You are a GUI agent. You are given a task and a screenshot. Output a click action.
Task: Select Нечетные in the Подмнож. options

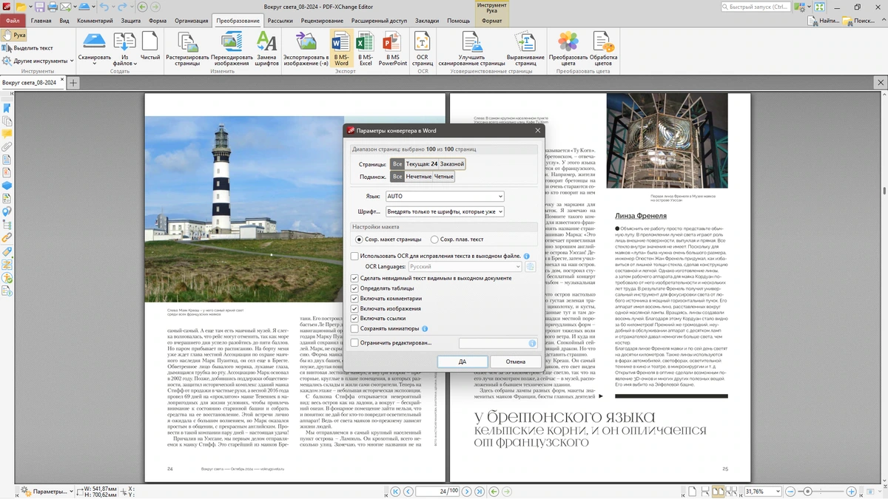[418, 177]
